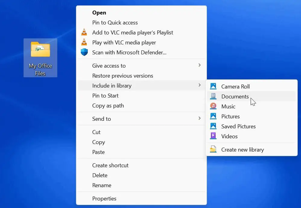Screen dimensions: 301x208
Task: Include folder in Camera Roll library
Action: [252, 86]
